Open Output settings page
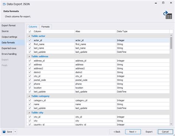 (9, 37)
